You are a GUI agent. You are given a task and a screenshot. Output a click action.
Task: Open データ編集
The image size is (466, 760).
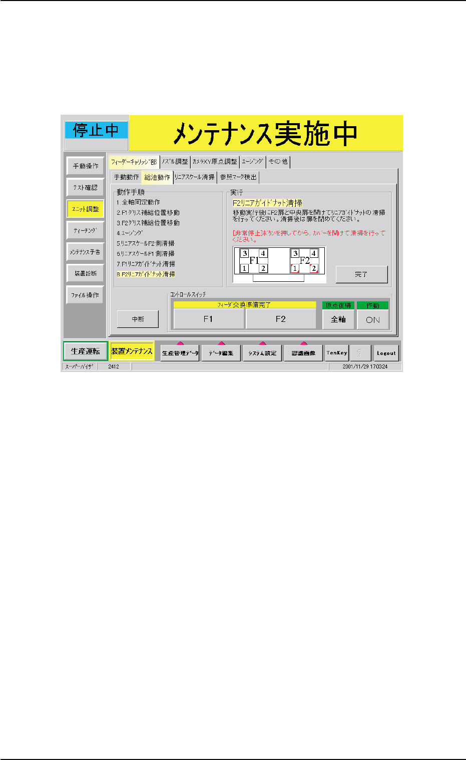[x=221, y=352]
